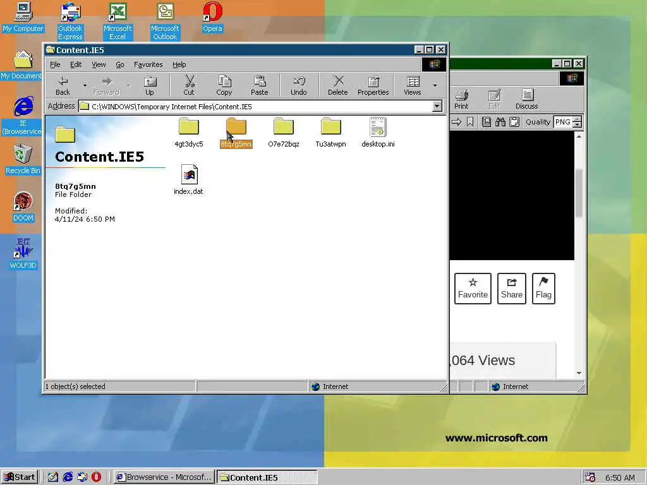This screenshot has height=485, width=647.
Task: Open the View menu
Action: coord(98,64)
